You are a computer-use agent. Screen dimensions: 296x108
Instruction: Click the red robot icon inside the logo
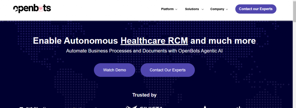(40, 8)
